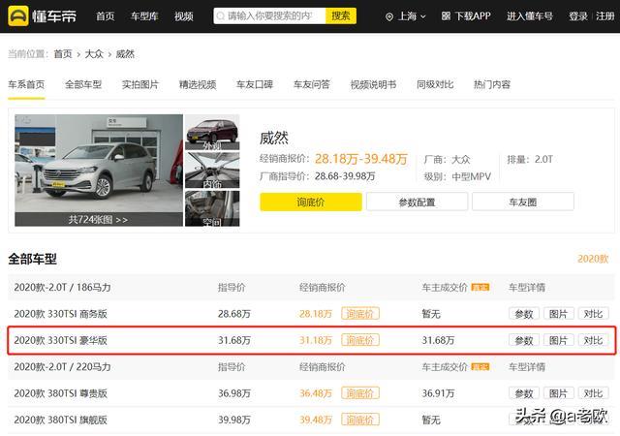The image size is (620, 436).
Task: Click 首页 in breadcrumb
Action: pos(63,54)
